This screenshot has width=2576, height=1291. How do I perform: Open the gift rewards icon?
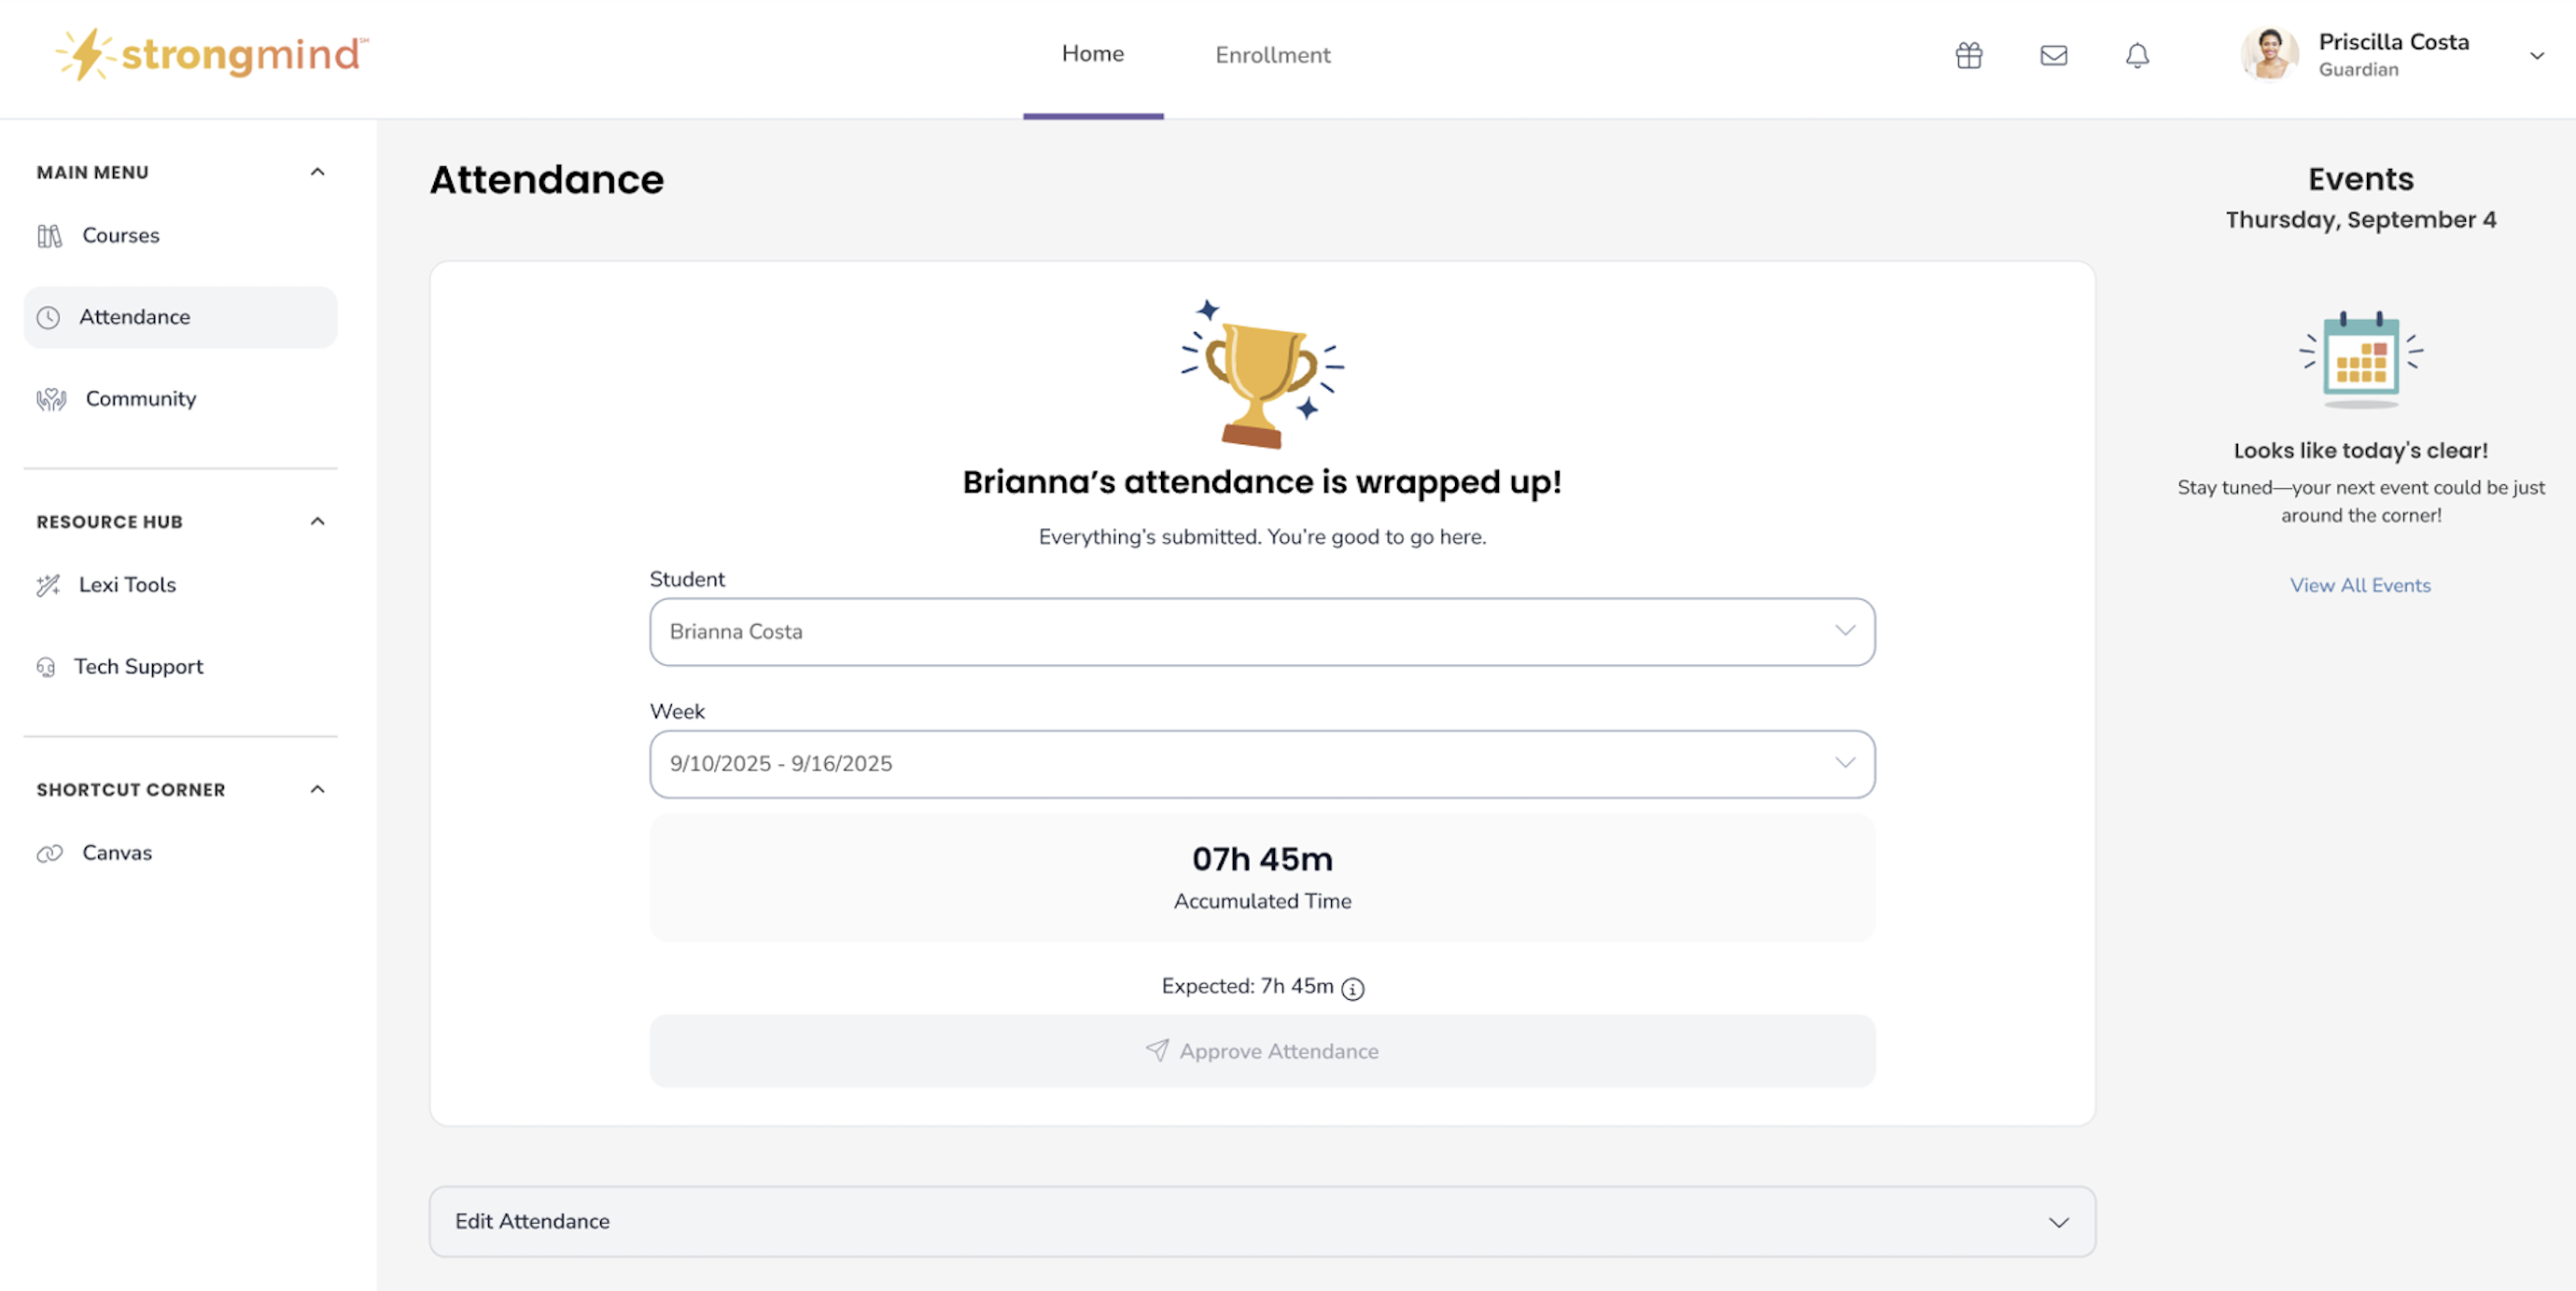pyautogui.click(x=1968, y=56)
